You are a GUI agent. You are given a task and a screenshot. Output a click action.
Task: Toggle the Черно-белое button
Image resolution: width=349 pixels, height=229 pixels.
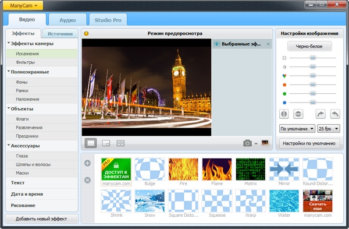click(309, 47)
